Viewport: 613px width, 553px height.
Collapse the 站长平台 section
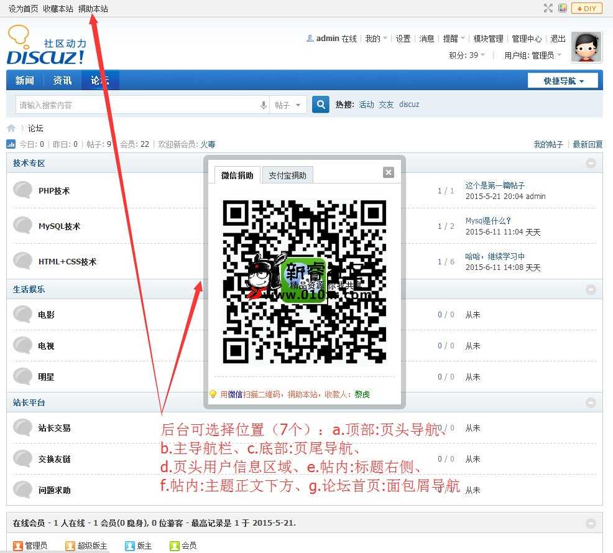[x=591, y=402]
